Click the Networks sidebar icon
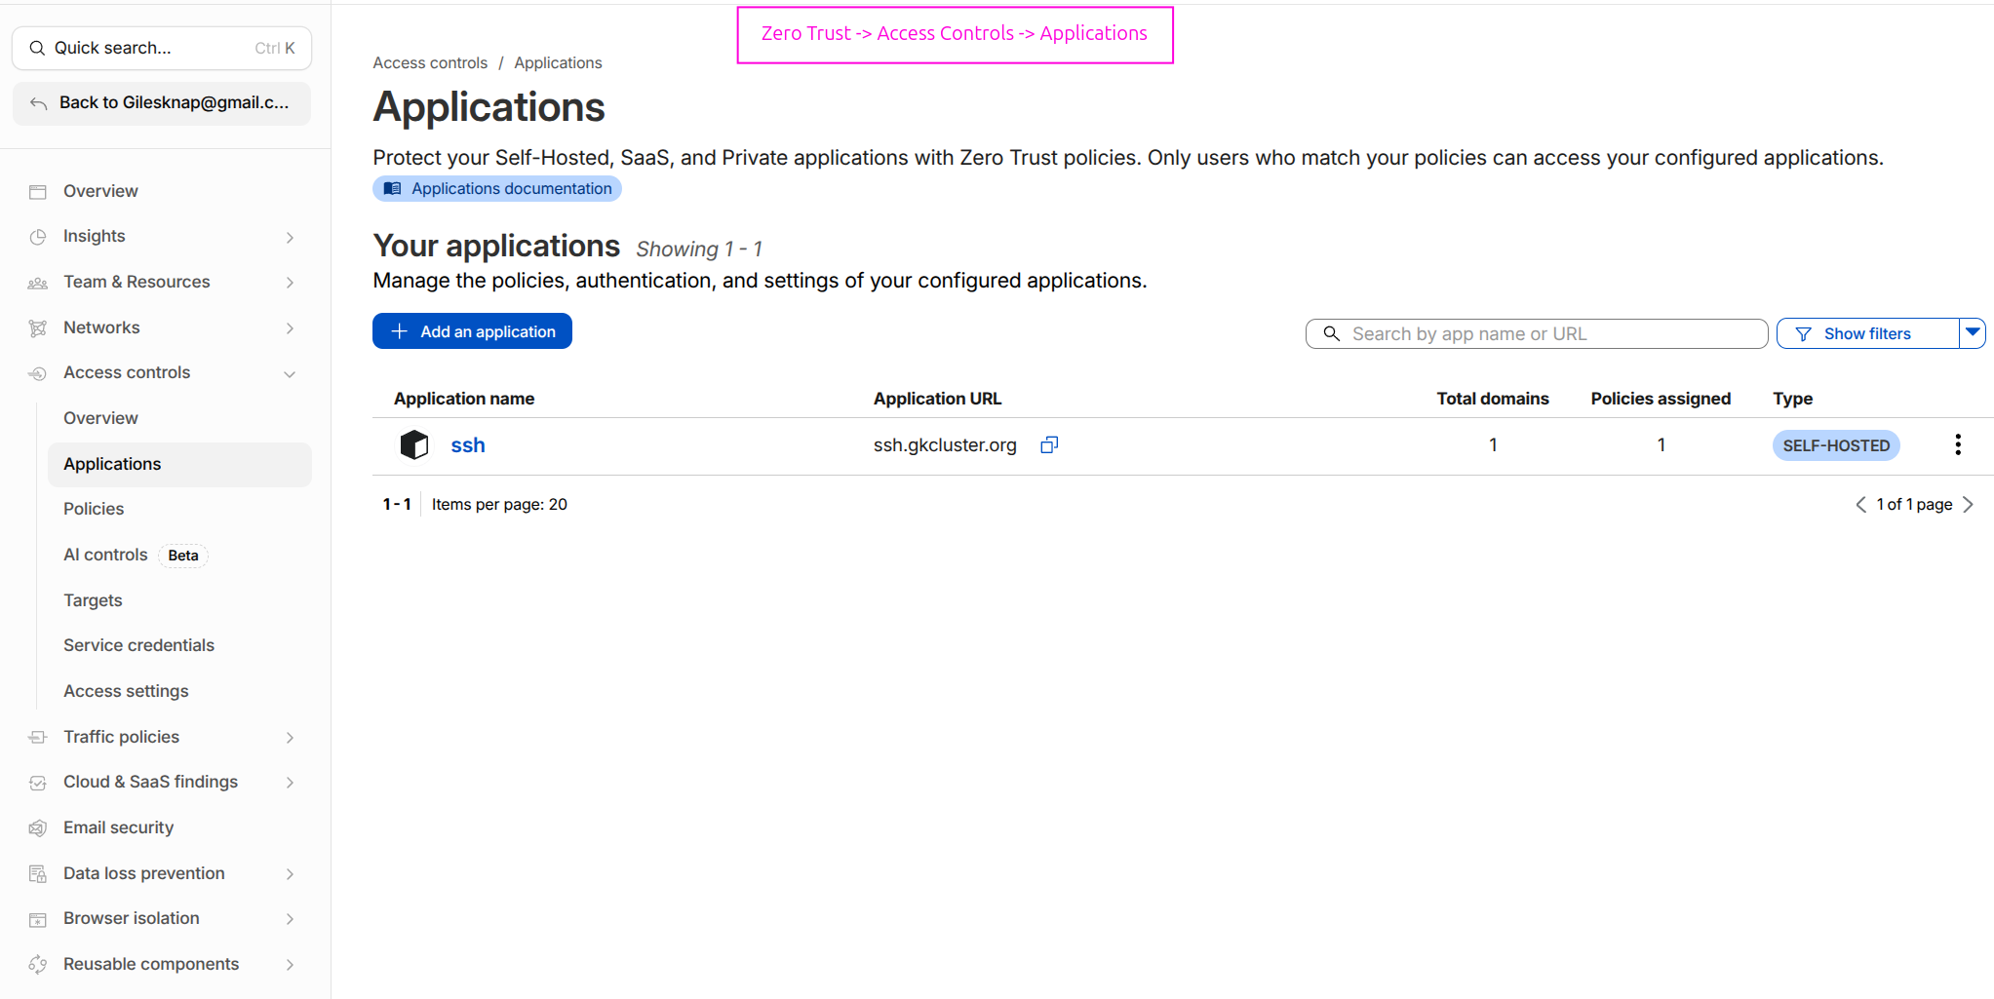1994x999 pixels. [37, 327]
